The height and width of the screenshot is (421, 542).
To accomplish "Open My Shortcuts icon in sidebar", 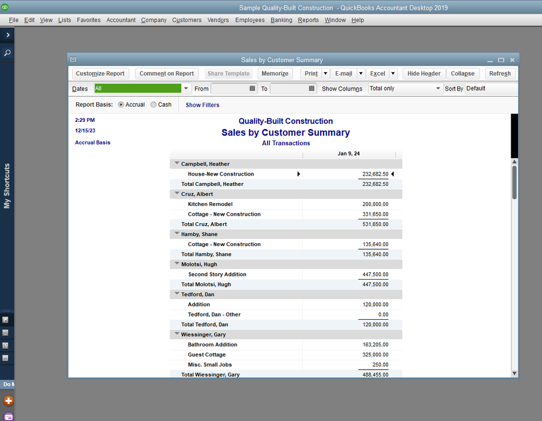I will pyautogui.click(x=5, y=320).
